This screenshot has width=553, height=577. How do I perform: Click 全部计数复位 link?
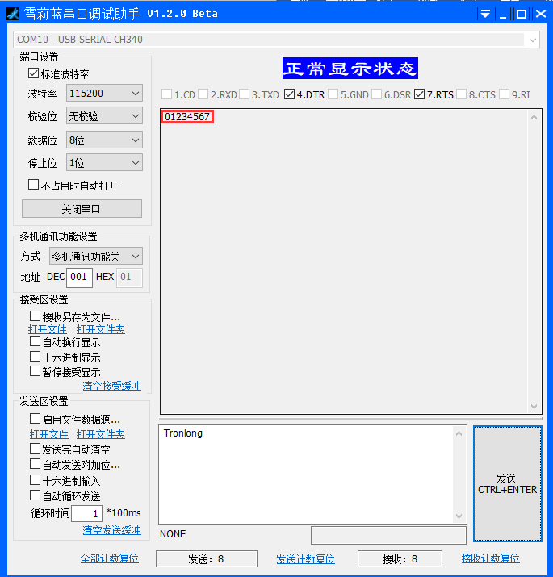tap(109, 558)
